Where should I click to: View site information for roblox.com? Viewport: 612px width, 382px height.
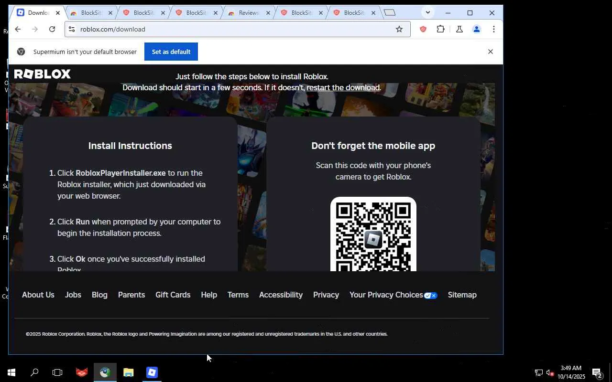click(72, 29)
